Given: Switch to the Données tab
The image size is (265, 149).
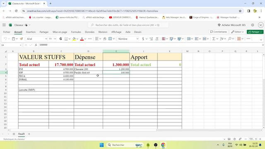Looking at the screenshot, I should pyautogui.click(x=89, y=32).
